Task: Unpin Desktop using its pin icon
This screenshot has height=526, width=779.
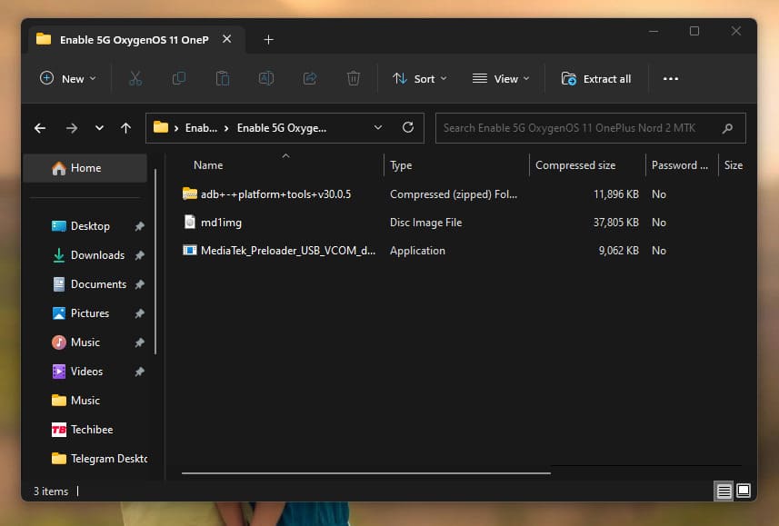Action: tap(140, 226)
